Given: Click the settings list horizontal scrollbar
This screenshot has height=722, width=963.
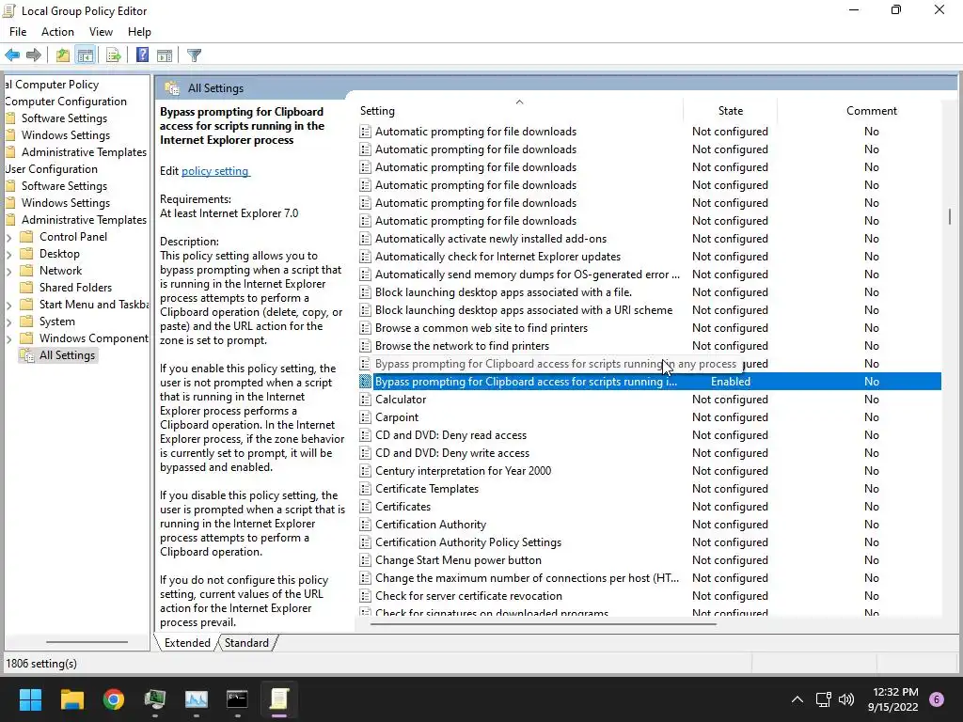Looking at the screenshot, I should [543, 624].
